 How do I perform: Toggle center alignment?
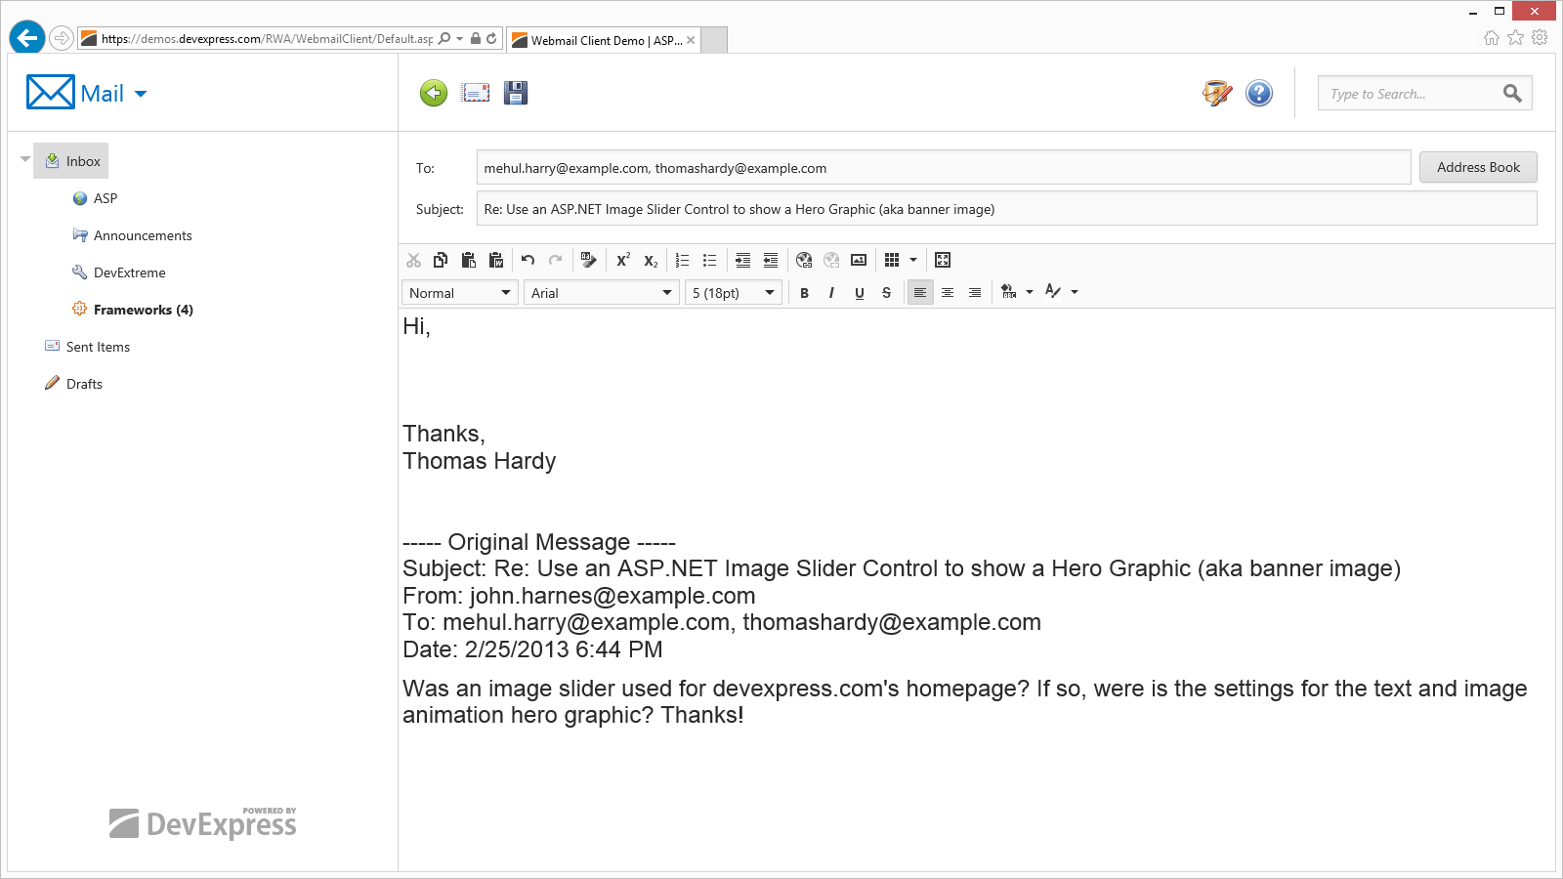[948, 293]
